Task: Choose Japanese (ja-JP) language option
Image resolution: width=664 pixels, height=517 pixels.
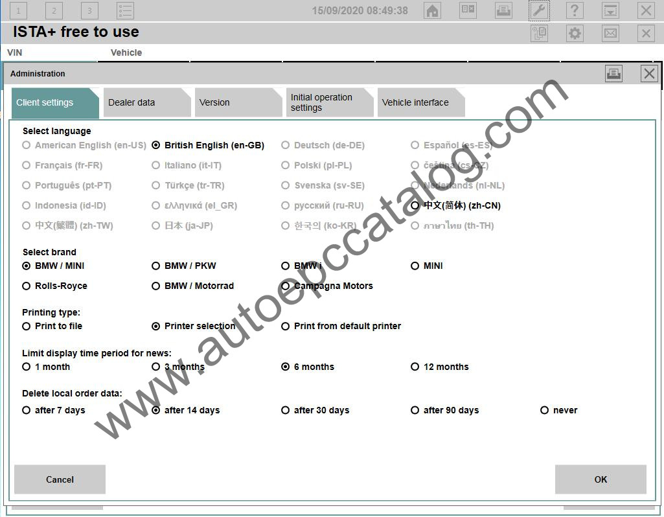Action: click(183, 225)
